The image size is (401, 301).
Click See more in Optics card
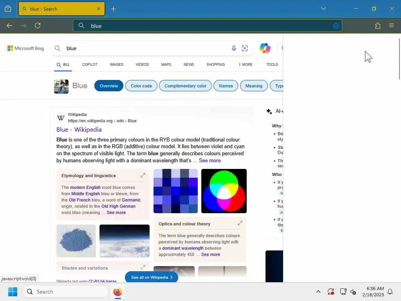[210, 254]
